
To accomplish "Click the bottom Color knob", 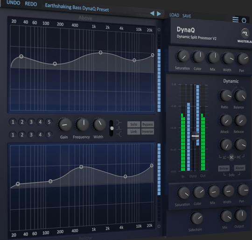I will 199,192.
